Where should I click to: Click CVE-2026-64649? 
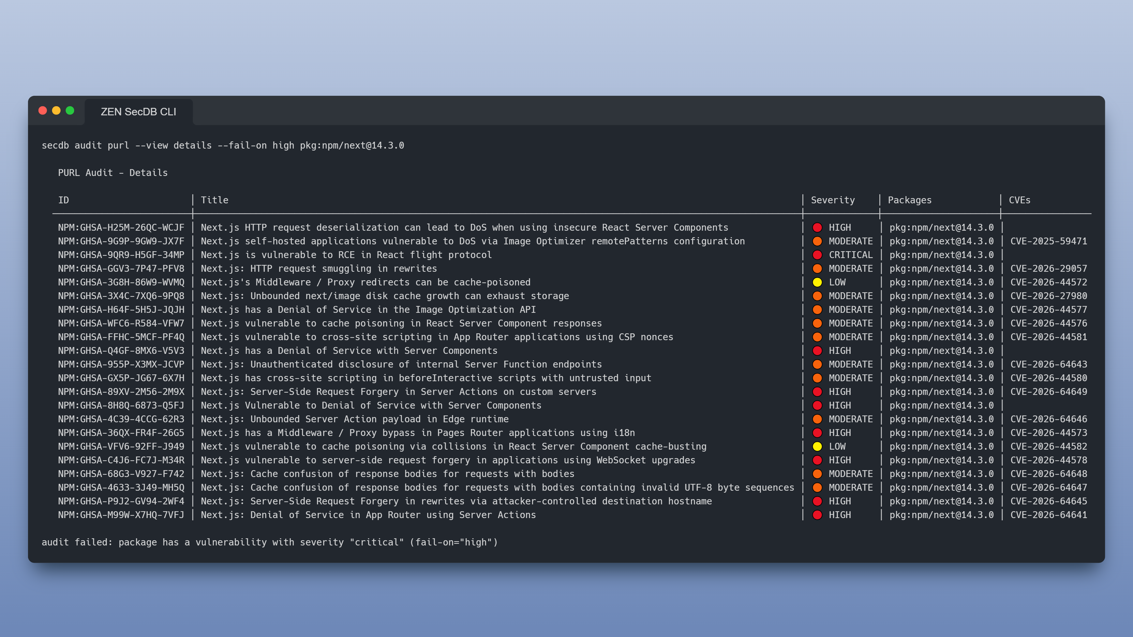(1049, 391)
